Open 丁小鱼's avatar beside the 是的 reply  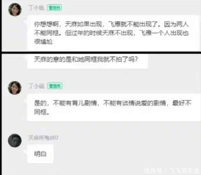tap(15, 88)
